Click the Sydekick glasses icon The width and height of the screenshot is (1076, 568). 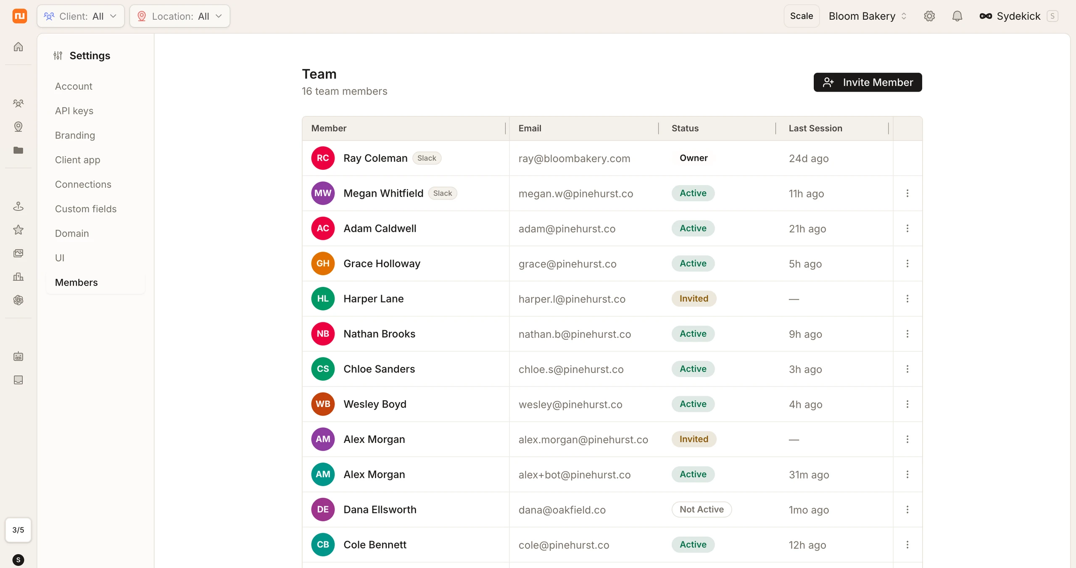pos(986,16)
